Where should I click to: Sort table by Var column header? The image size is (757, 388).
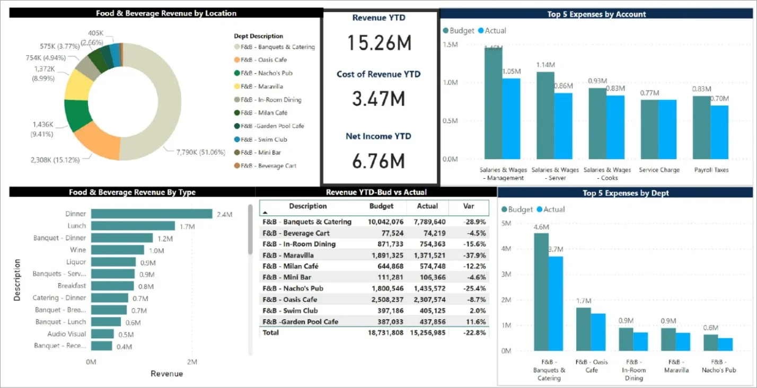pyautogui.click(x=468, y=206)
